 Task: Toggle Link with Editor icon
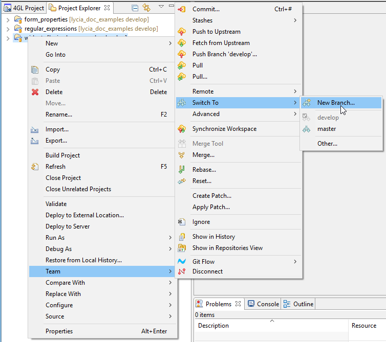point(146,8)
